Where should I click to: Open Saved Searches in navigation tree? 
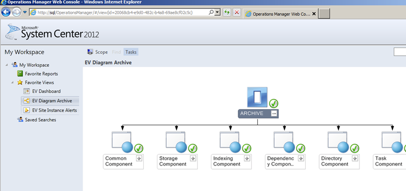click(x=40, y=120)
